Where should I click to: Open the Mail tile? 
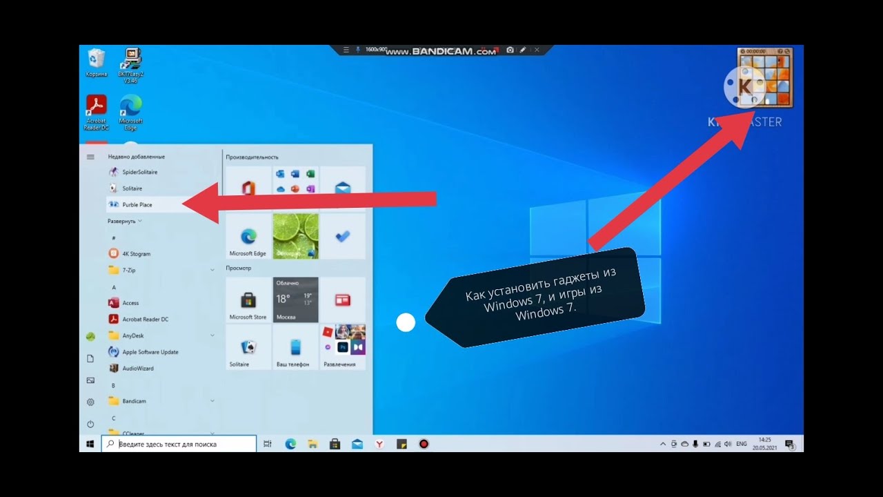342,188
